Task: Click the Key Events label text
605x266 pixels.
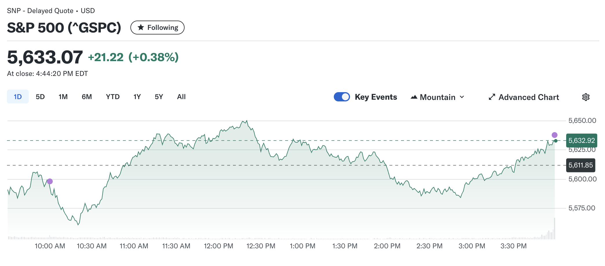Action: click(x=376, y=97)
